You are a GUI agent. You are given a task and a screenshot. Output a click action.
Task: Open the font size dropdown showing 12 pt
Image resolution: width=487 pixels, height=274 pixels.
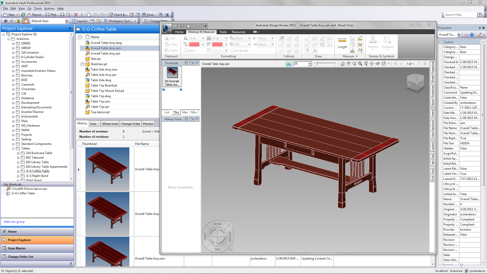202,38
